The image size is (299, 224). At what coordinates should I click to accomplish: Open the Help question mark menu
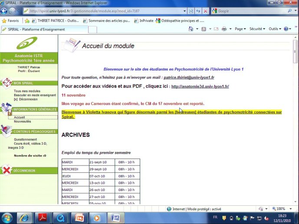(x=287, y=29)
